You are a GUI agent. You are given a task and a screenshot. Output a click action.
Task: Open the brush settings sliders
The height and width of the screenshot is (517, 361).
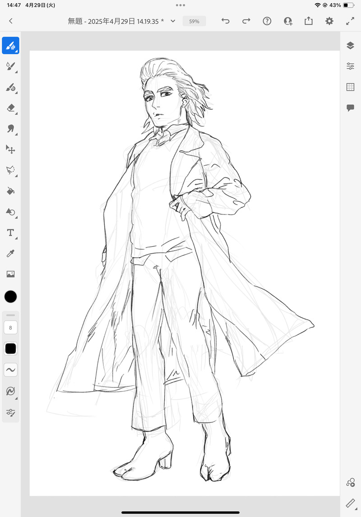(x=10, y=413)
